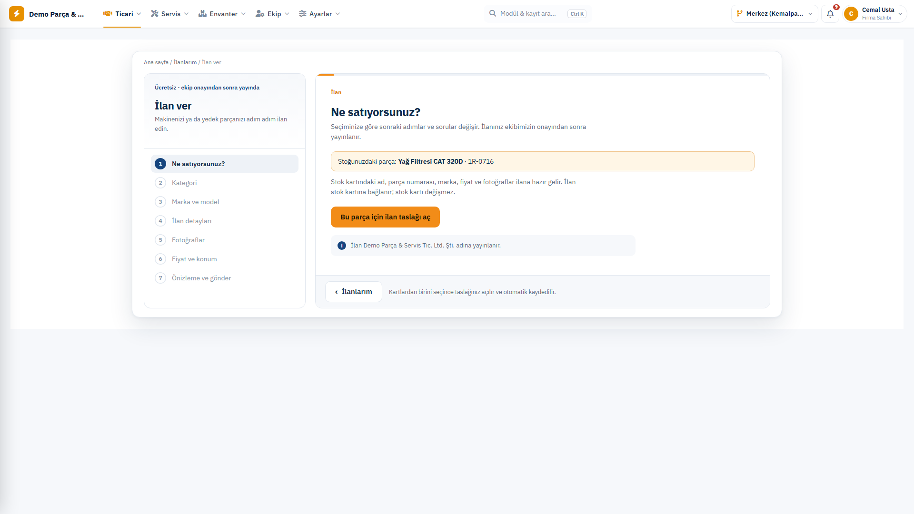Click the info icon beside İlan Demo Parça
Screen dimensions: 914x514
342,246
